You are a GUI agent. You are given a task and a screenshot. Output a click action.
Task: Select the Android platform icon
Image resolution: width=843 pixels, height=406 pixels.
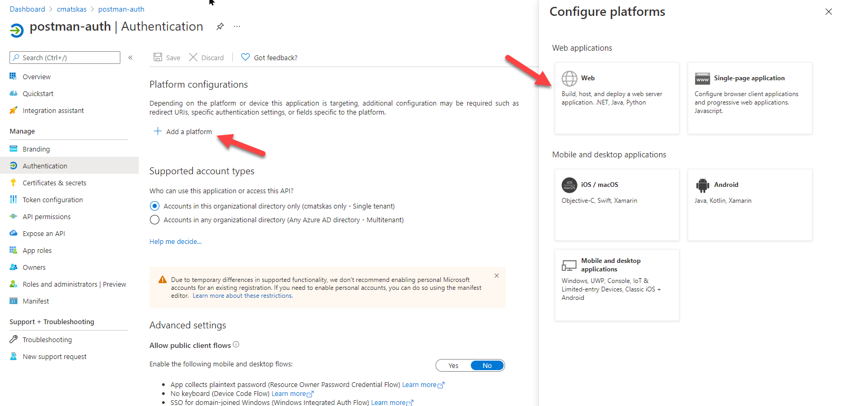(x=702, y=185)
